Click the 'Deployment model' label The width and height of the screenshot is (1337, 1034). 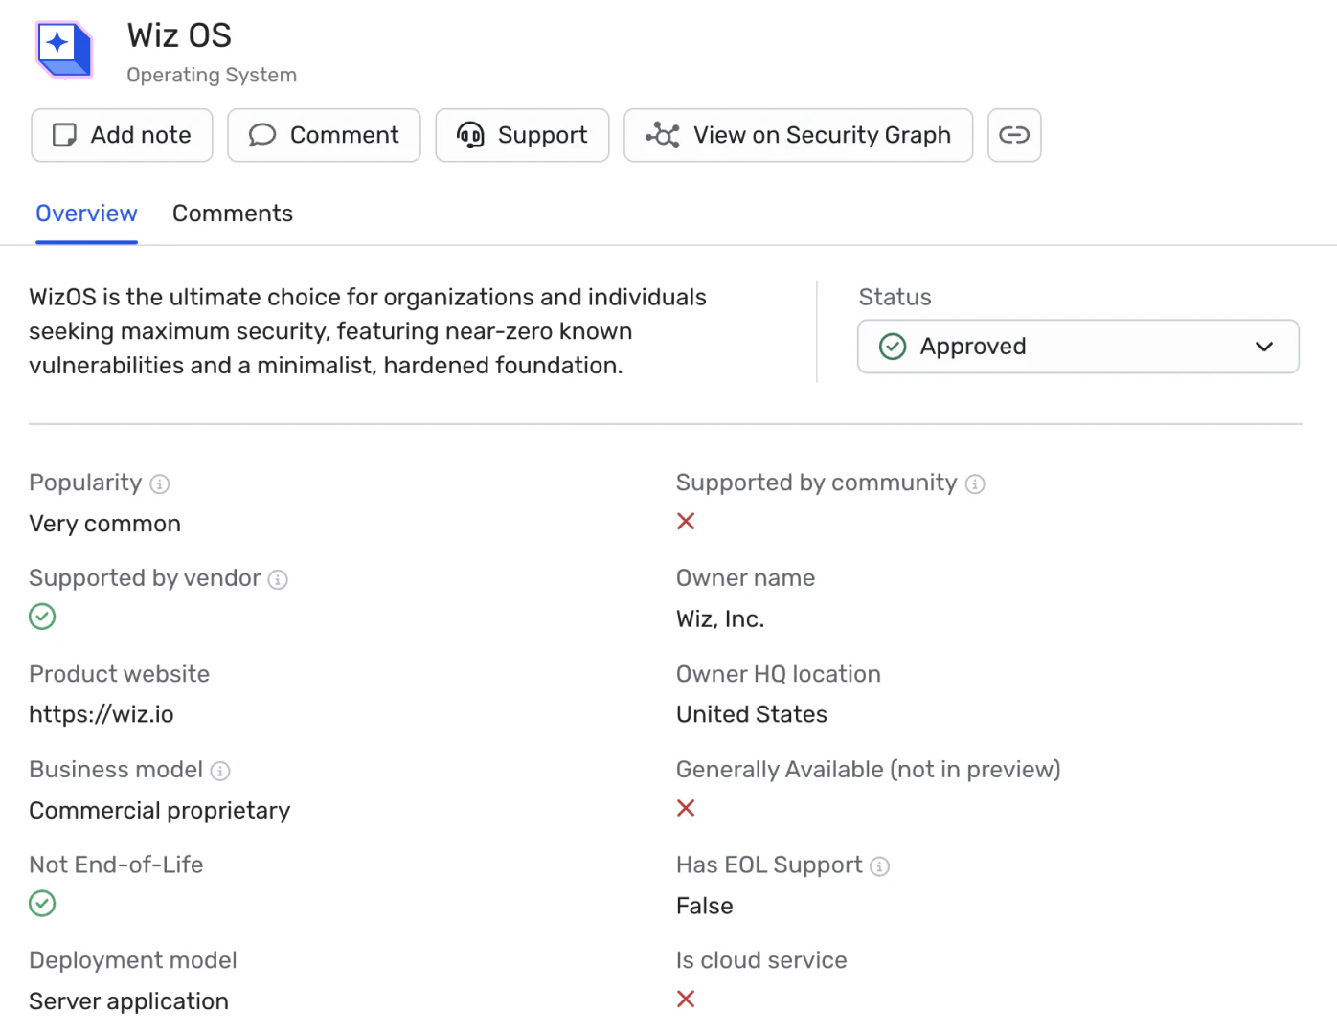pos(132,960)
